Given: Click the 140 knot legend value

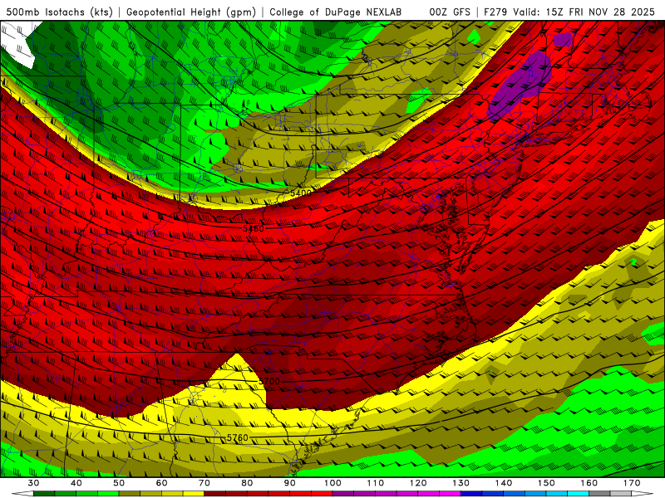Looking at the screenshot, I should click(504, 483).
